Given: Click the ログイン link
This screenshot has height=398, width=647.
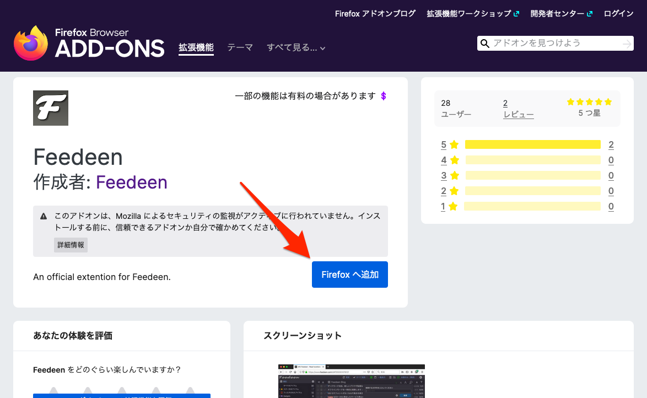Looking at the screenshot, I should 618,14.
